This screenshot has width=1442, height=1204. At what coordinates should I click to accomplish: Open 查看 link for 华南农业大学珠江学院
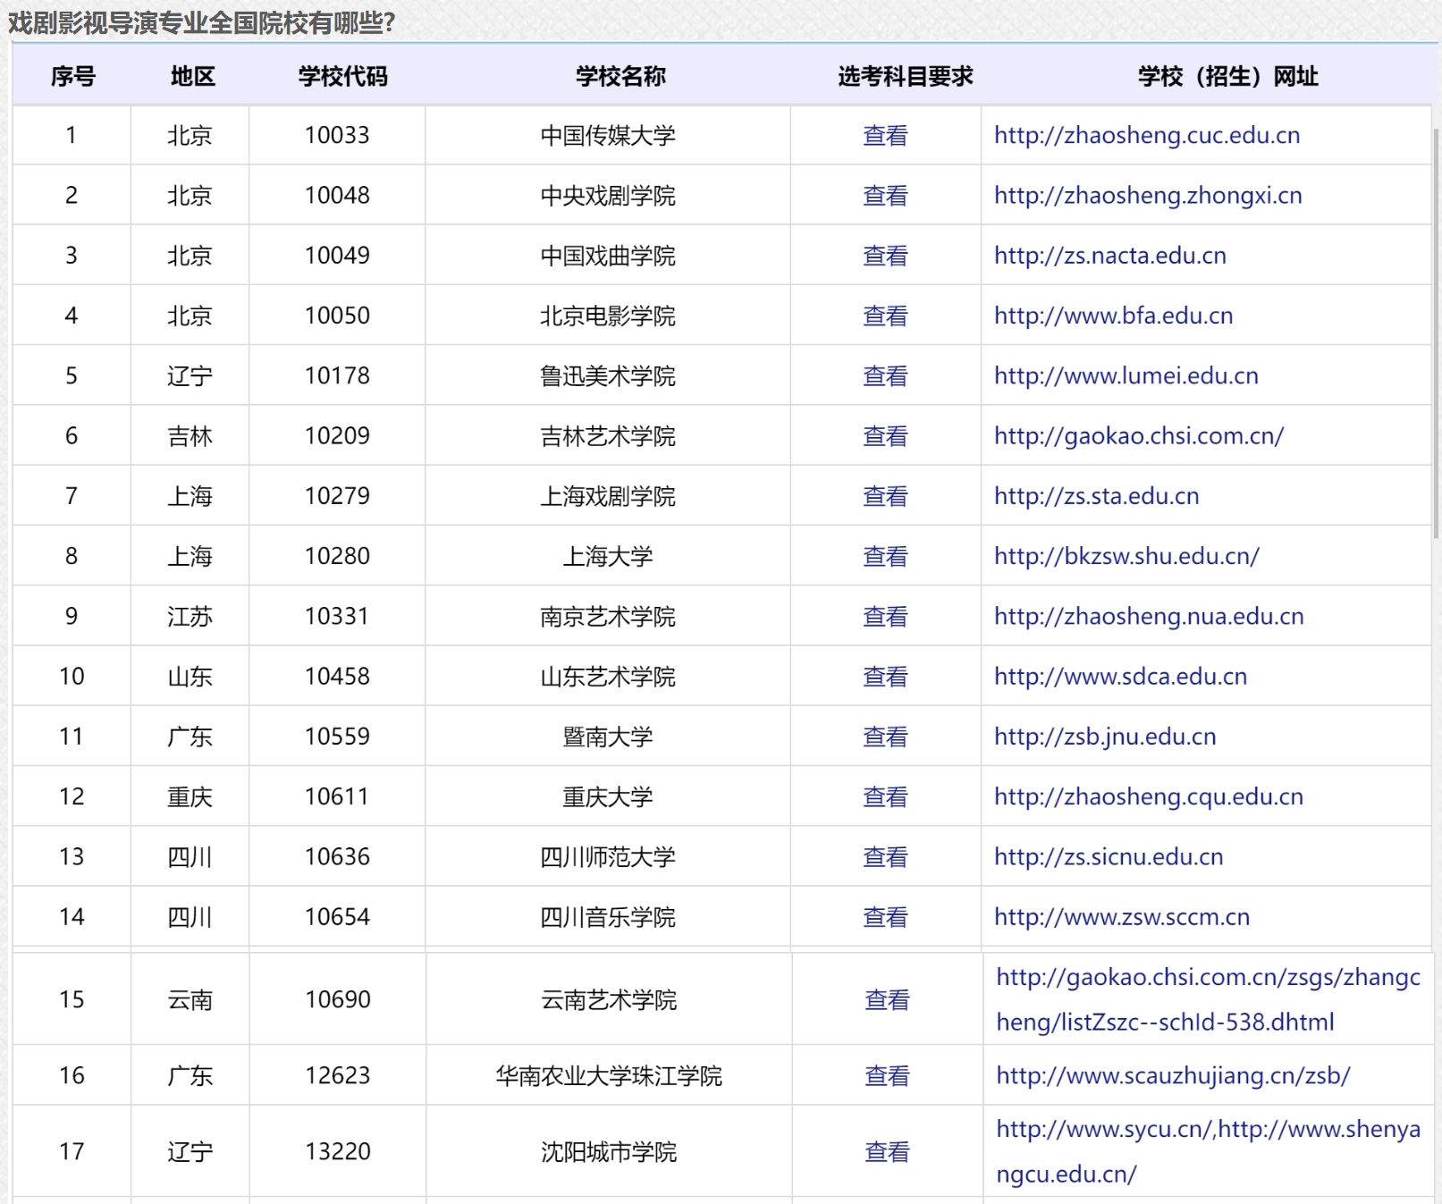(x=887, y=1075)
